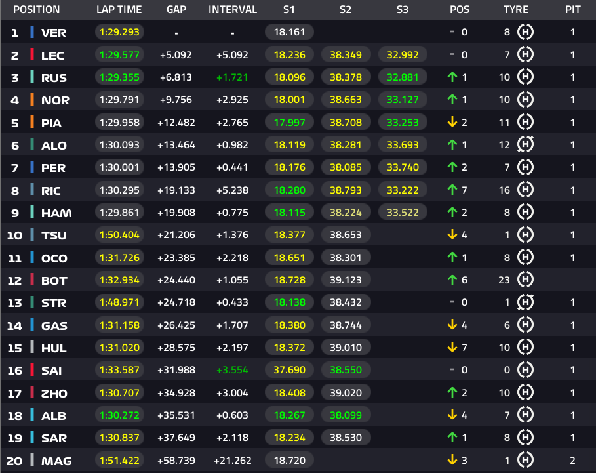Screen dimensions: 596x473
Task: Click the orange team color bar beside NOR
Action: [x=32, y=100]
